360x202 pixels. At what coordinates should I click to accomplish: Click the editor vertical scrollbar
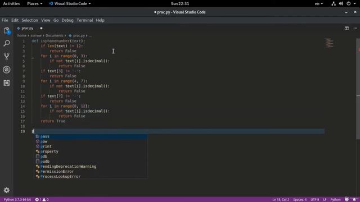tap(358, 89)
